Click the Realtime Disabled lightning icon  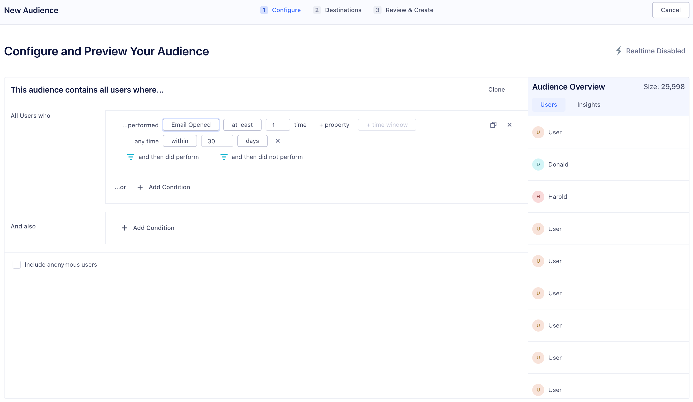click(619, 51)
